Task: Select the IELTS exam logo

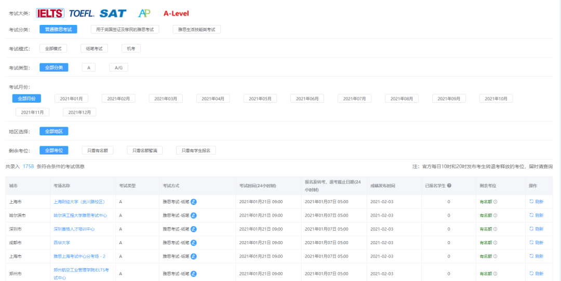Action: click(50, 13)
